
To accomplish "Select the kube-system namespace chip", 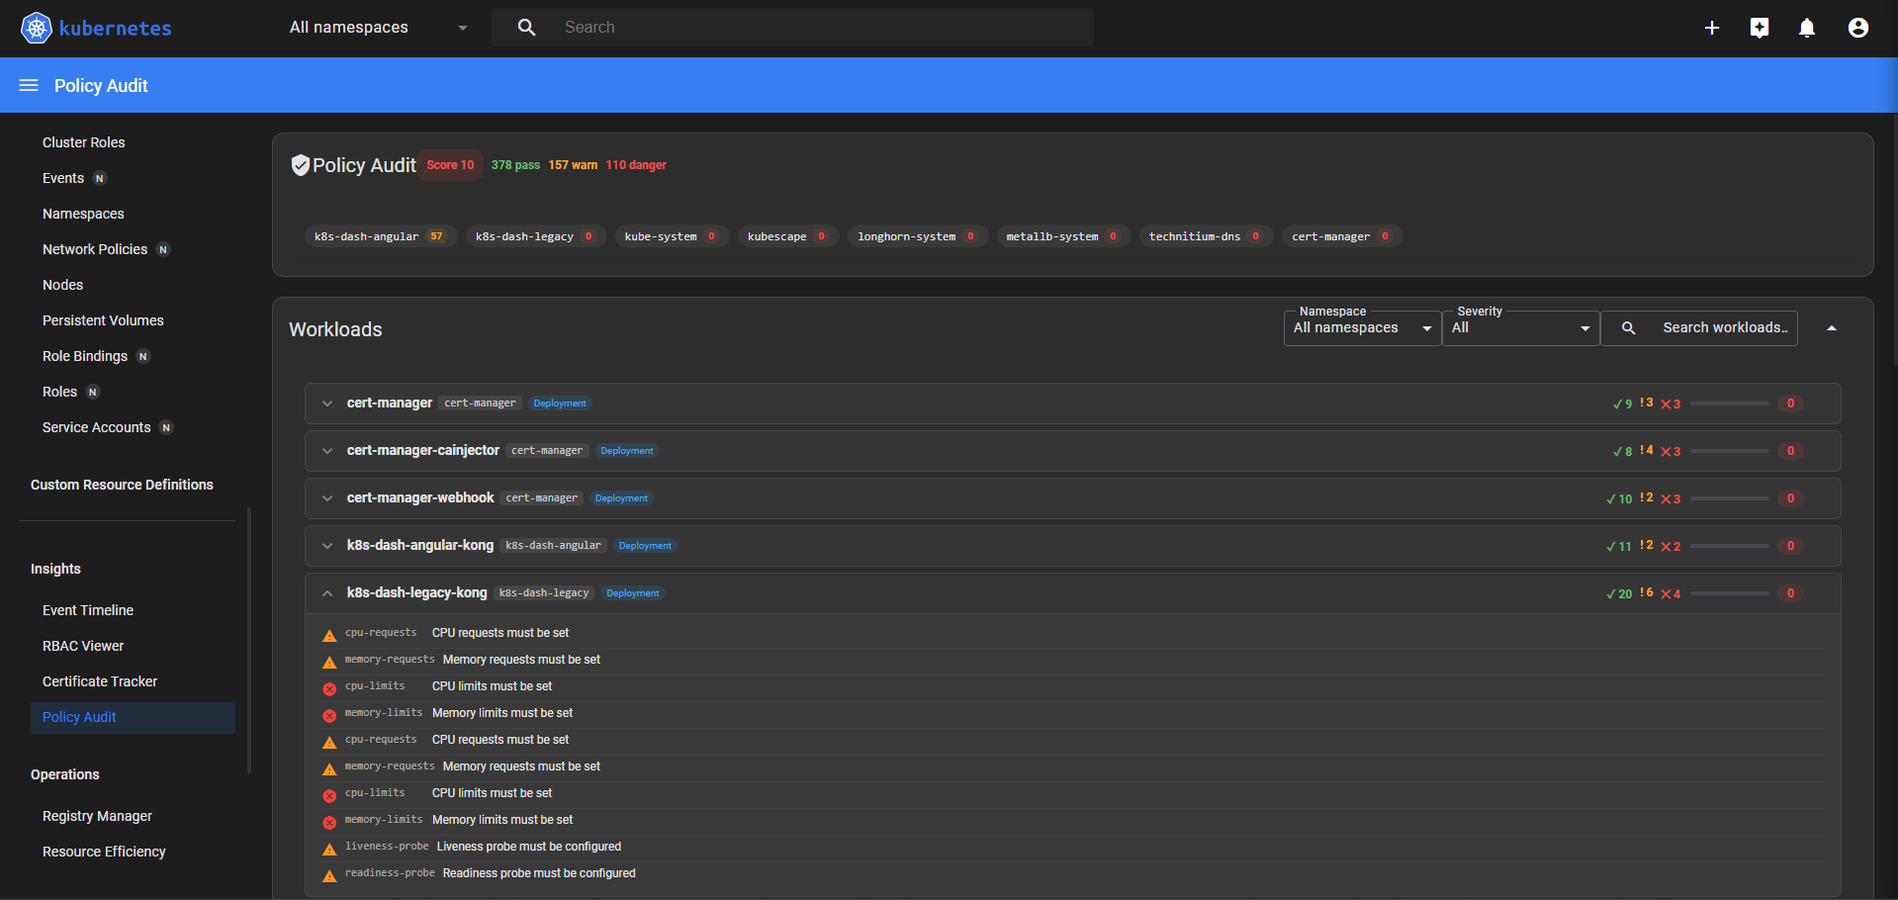I will point(672,236).
